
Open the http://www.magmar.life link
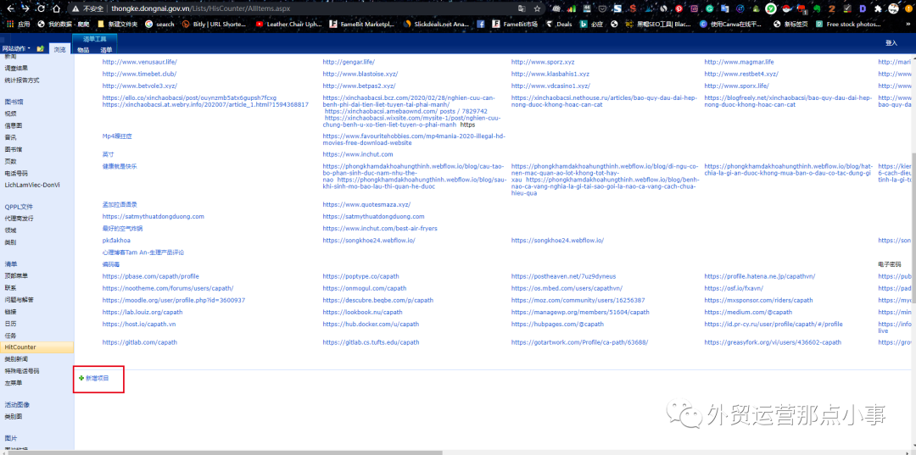click(739, 62)
